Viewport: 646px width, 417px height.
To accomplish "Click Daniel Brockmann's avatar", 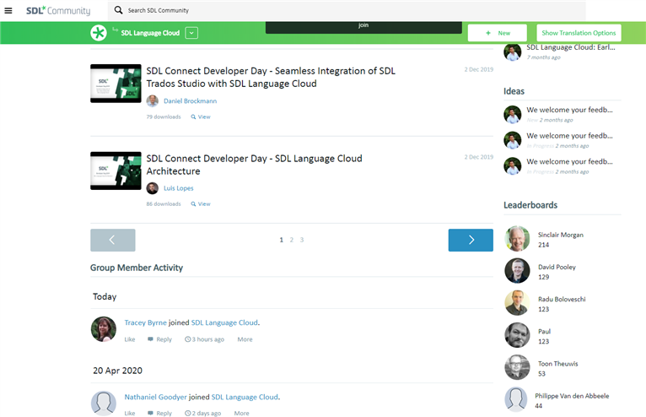I will (153, 100).
